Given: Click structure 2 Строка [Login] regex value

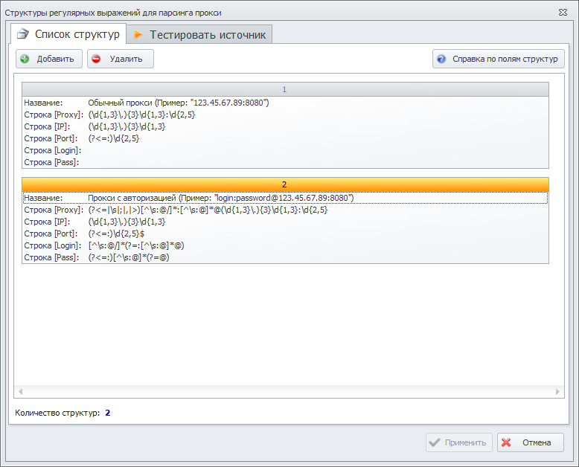Looking at the screenshot, I should [x=136, y=245].
